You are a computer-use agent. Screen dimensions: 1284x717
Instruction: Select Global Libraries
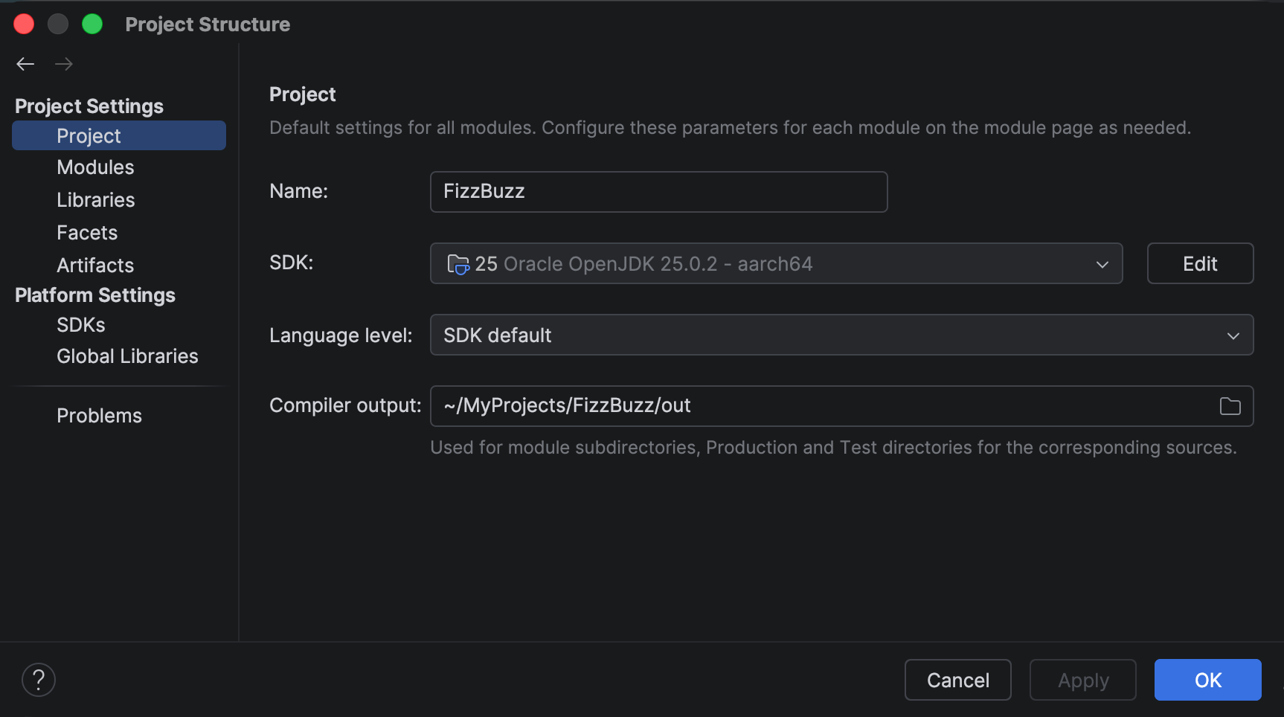pos(127,356)
